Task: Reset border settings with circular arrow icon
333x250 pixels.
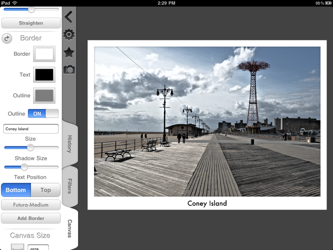Action: point(7,38)
